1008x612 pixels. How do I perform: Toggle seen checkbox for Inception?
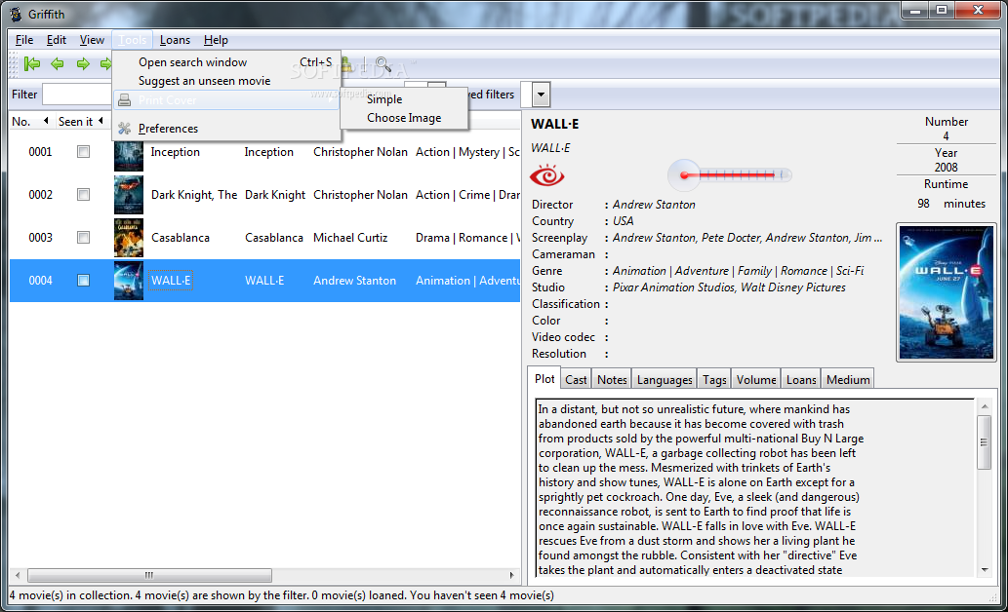pyautogui.click(x=84, y=152)
